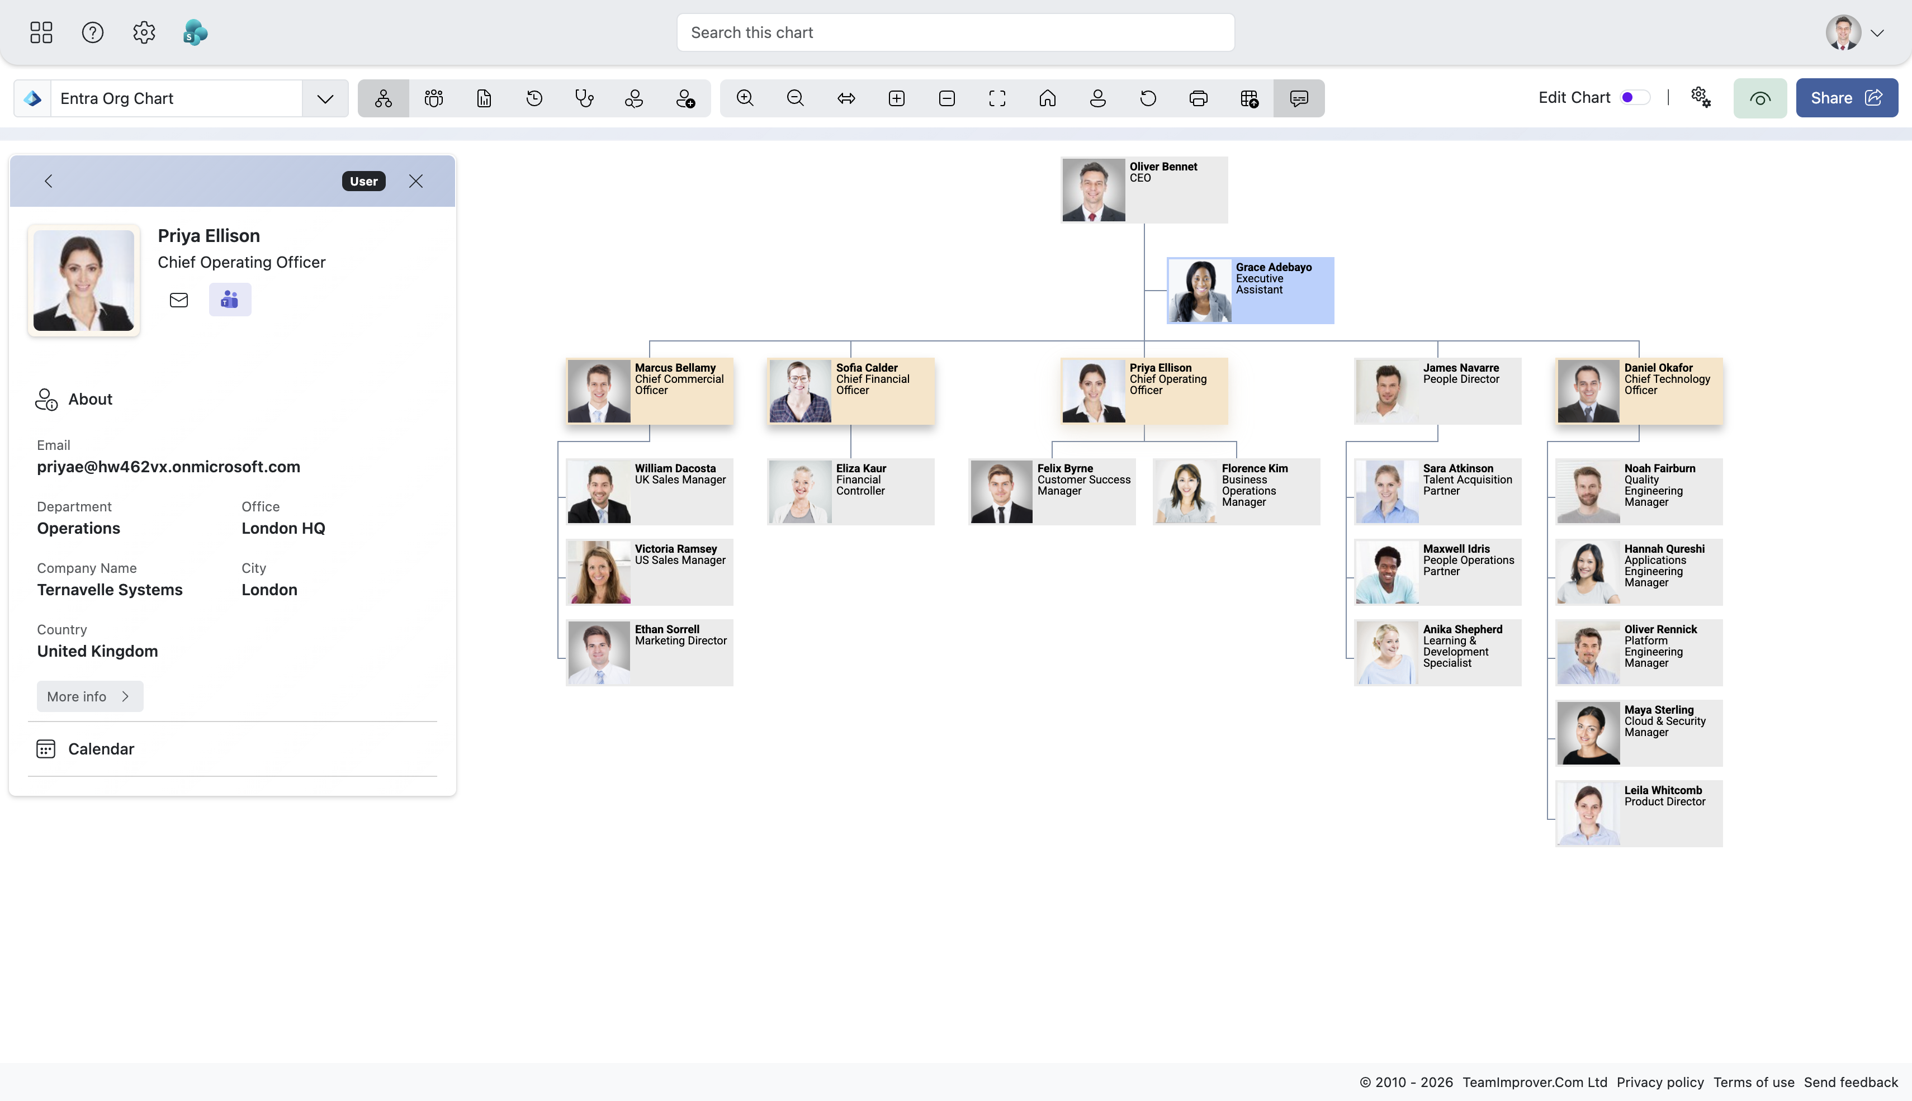Toggle the Edit Chart switch
The width and height of the screenshot is (1912, 1101).
click(x=1635, y=98)
